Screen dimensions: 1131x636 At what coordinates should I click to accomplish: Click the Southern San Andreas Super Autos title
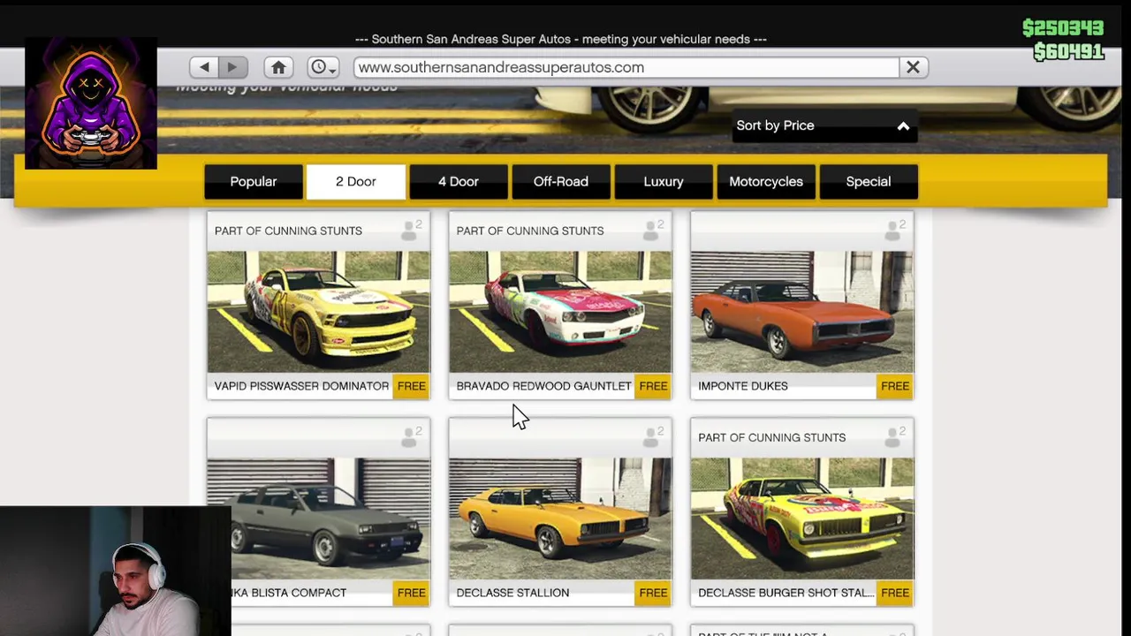click(560, 39)
